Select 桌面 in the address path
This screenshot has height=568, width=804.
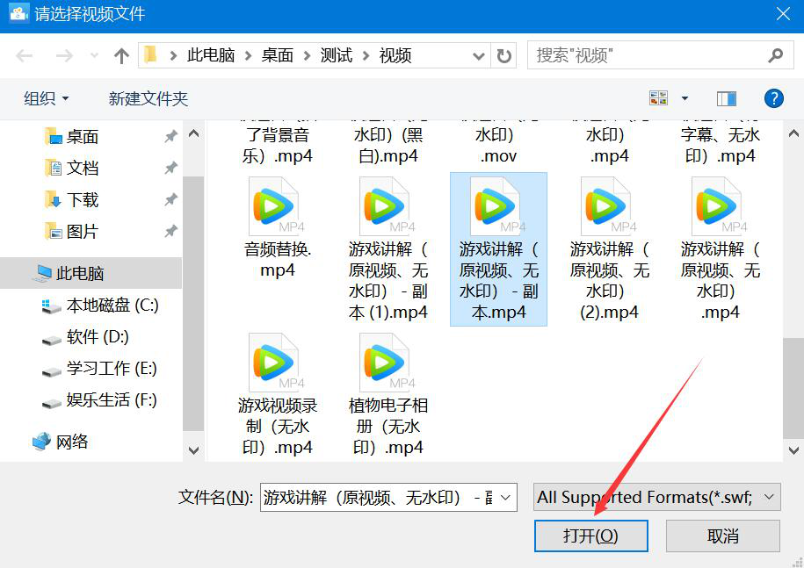(x=278, y=54)
